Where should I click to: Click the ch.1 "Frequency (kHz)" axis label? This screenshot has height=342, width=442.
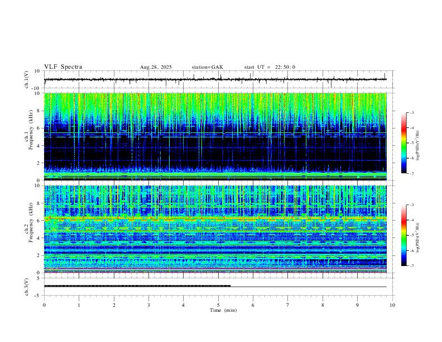point(31,130)
